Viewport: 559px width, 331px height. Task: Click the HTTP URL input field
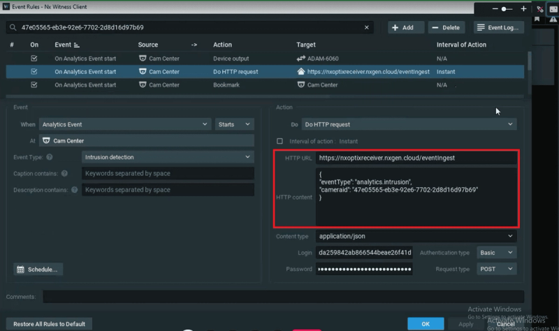[416, 158]
